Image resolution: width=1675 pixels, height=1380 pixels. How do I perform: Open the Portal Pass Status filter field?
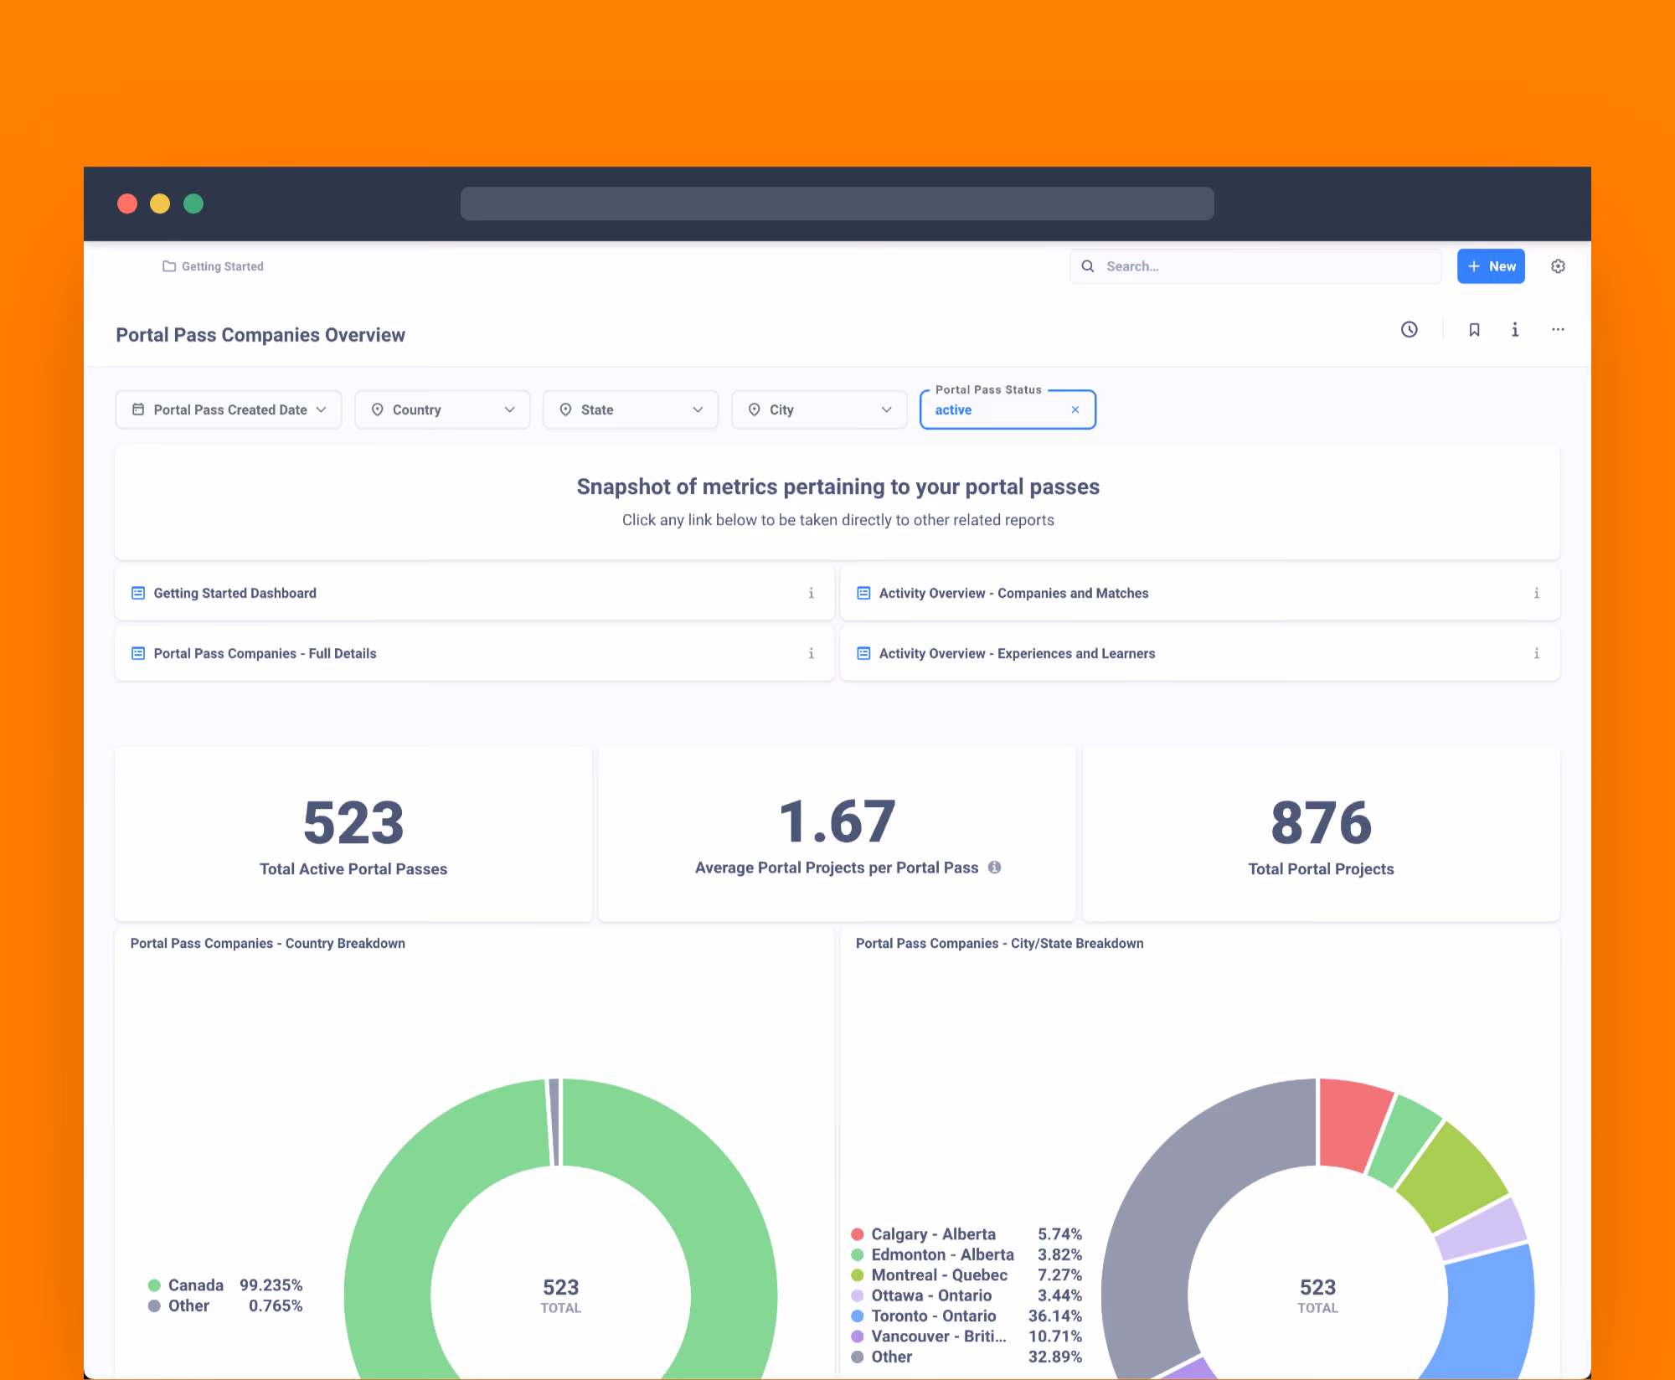click(1008, 409)
